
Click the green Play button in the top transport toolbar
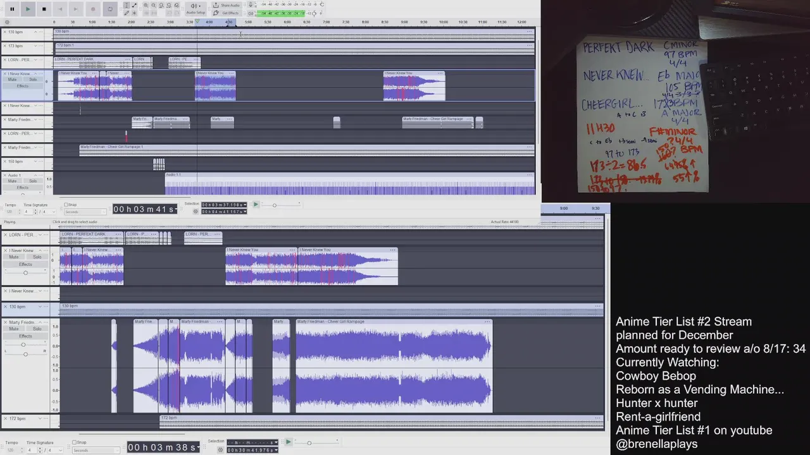click(x=28, y=9)
